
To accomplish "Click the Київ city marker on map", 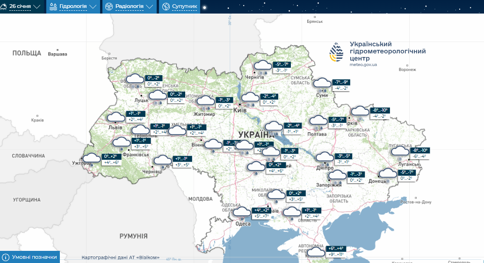I will [x=239, y=104].
